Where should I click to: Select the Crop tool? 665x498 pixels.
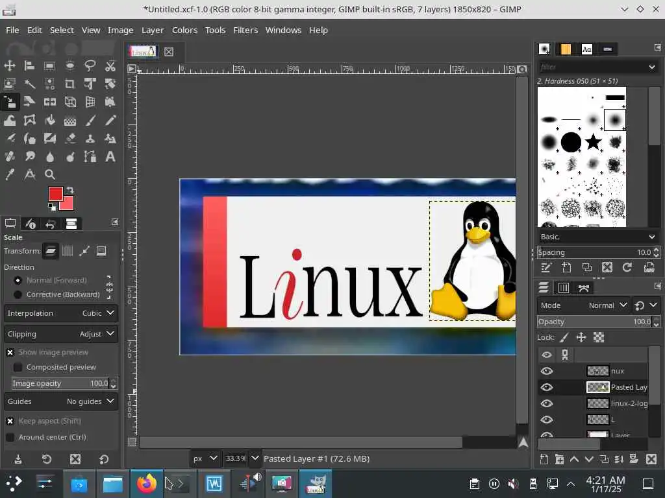[70, 84]
